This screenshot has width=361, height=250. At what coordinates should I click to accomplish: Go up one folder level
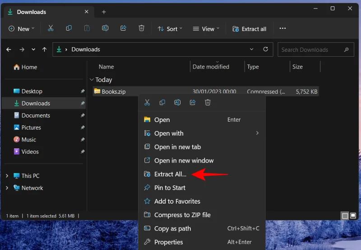tap(44, 50)
